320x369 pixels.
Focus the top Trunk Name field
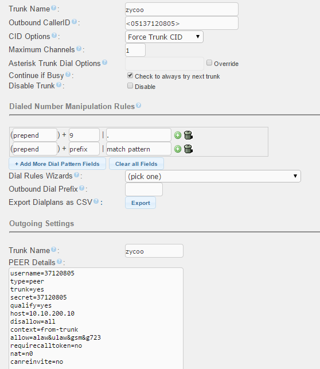(182, 9)
